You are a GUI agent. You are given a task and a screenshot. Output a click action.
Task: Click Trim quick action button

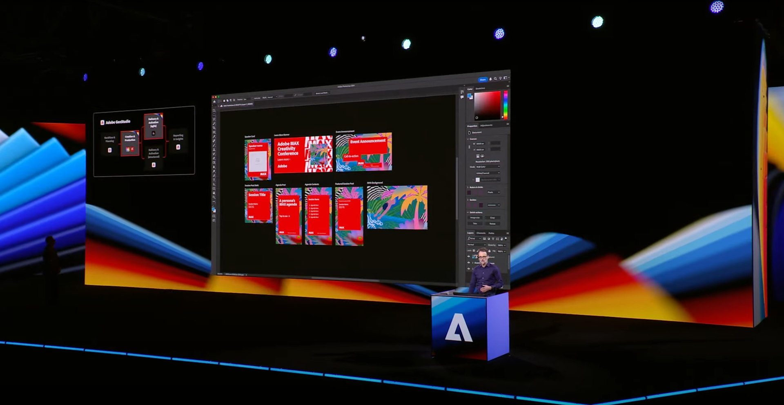475,224
